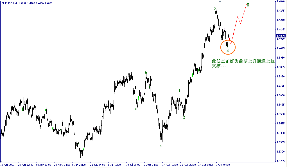The width and height of the screenshot is (287, 168).
Task: Select the wave 5 projection label
Action: pos(248,5)
